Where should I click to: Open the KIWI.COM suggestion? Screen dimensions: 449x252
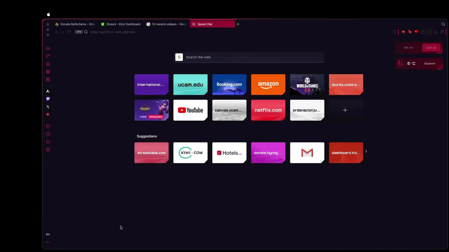pyautogui.click(x=190, y=153)
